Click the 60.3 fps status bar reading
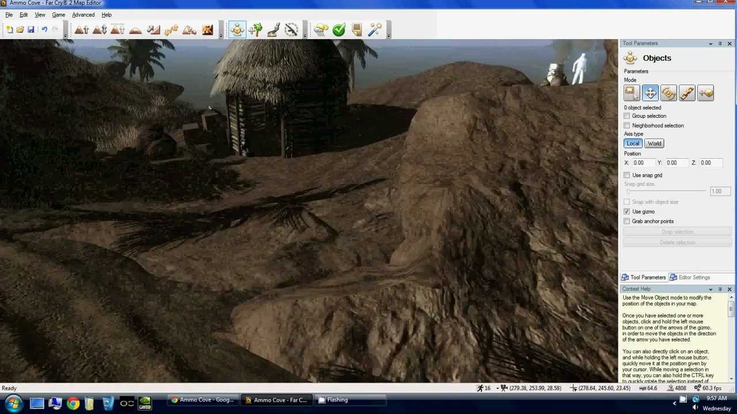 [x=708, y=389]
